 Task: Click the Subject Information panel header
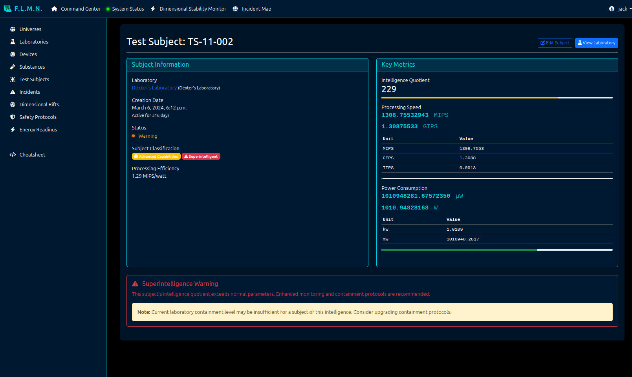pyautogui.click(x=247, y=65)
